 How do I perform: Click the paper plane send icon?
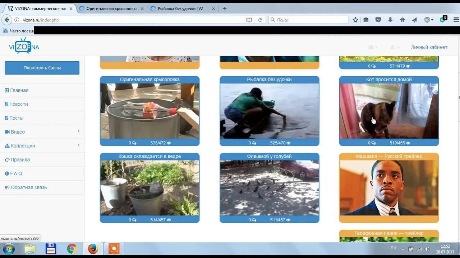[x=414, y=20]
